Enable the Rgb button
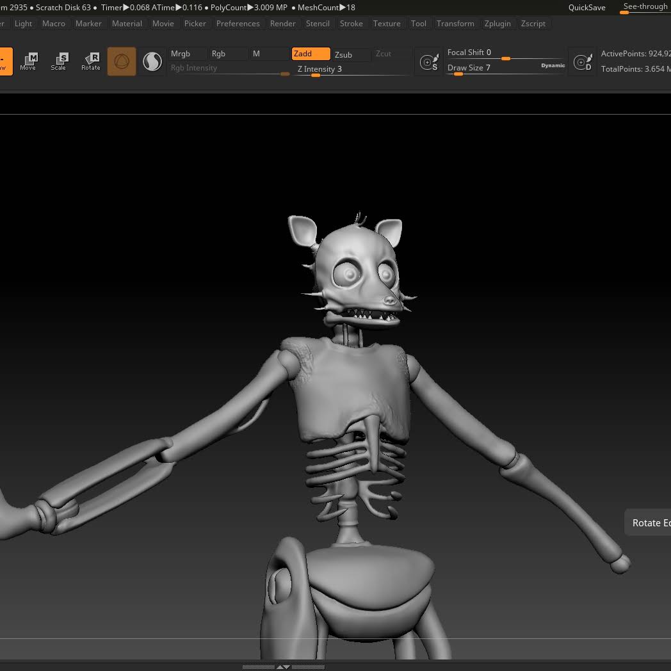This screenshot has height=671, width=671. [x=228, y=54]
